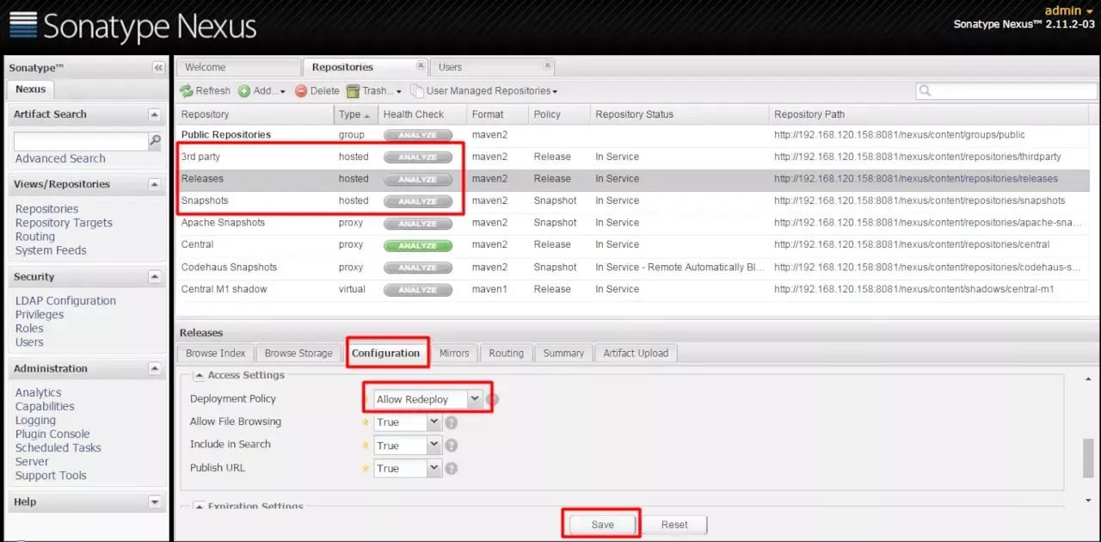1101x542 pixels.
Task: Select the Codehaus Snapshots row name
Action: (229, 267)
